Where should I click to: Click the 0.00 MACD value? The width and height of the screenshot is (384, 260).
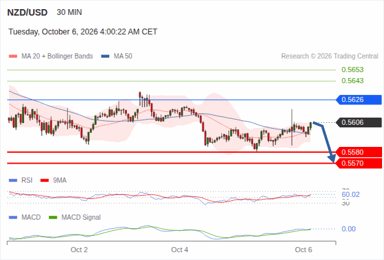coord(348,229)
